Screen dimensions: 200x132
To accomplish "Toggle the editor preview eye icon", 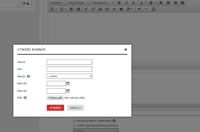I will click(x=139, y=9).
